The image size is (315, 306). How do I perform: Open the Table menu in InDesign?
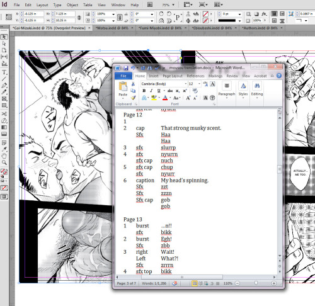click(x=88, y=5)
